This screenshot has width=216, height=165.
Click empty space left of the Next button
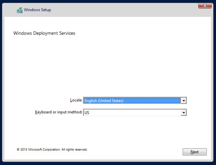click(x=141, y=152)
